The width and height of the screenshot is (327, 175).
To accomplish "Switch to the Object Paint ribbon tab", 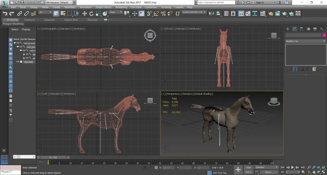I will click(x=71, y=20).
